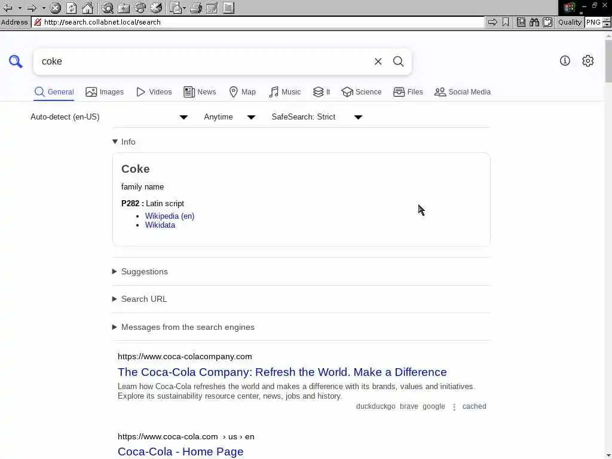
Task: Collapse the Info section
Action: (x=124, y=142)
